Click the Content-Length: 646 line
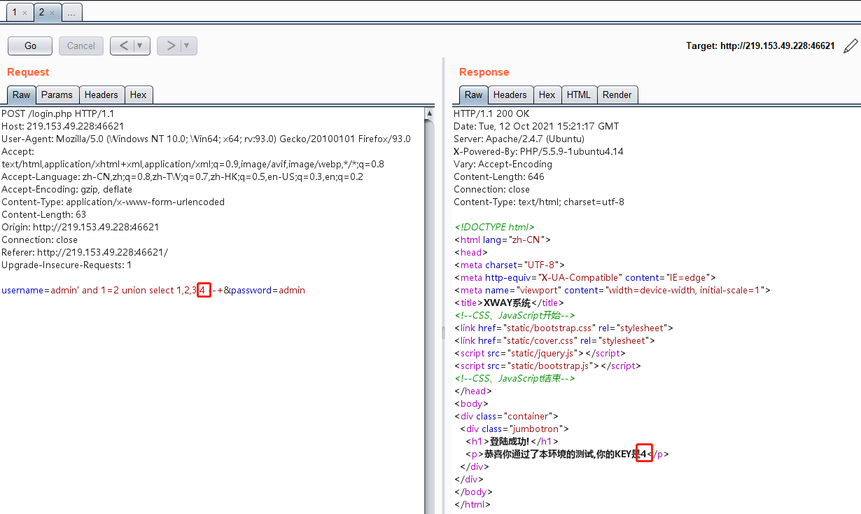Viewport: 861px width, 514px height. point(499,176)
